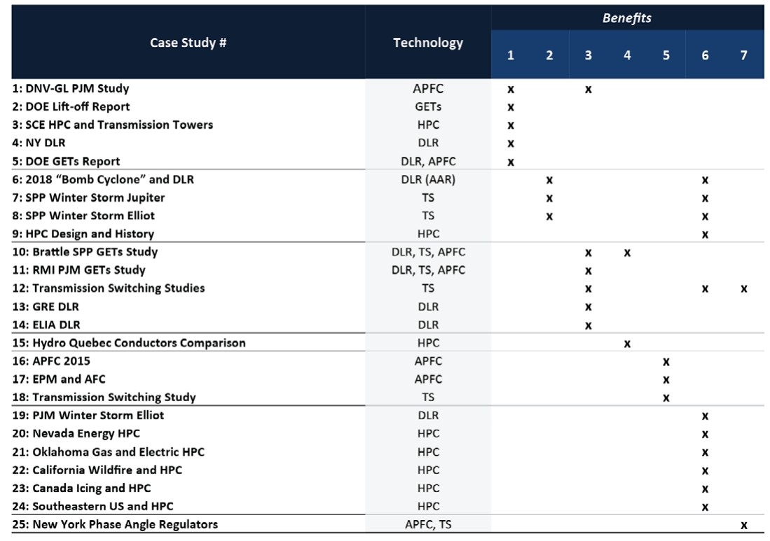Click 'DLR (AAR)' technology cell
Image resolution: width=770 pixels, height=541 pixels.
click(x=427, y=179)
